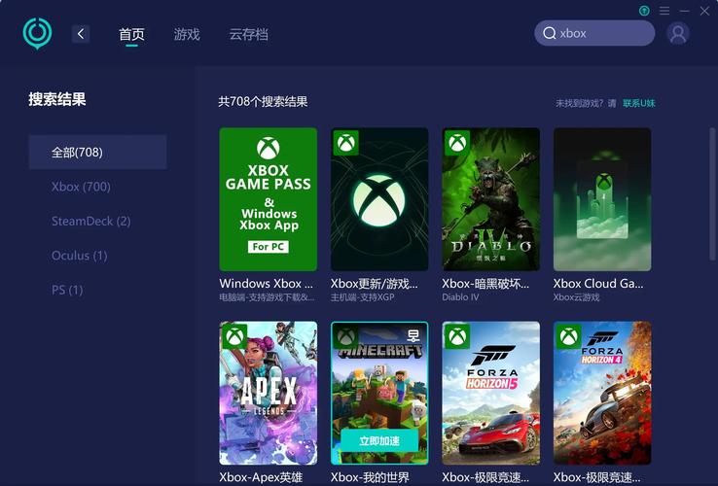Click the Xbox badge on Forza Horizon 4 card
718x486 pixels.
coord(569,336)
